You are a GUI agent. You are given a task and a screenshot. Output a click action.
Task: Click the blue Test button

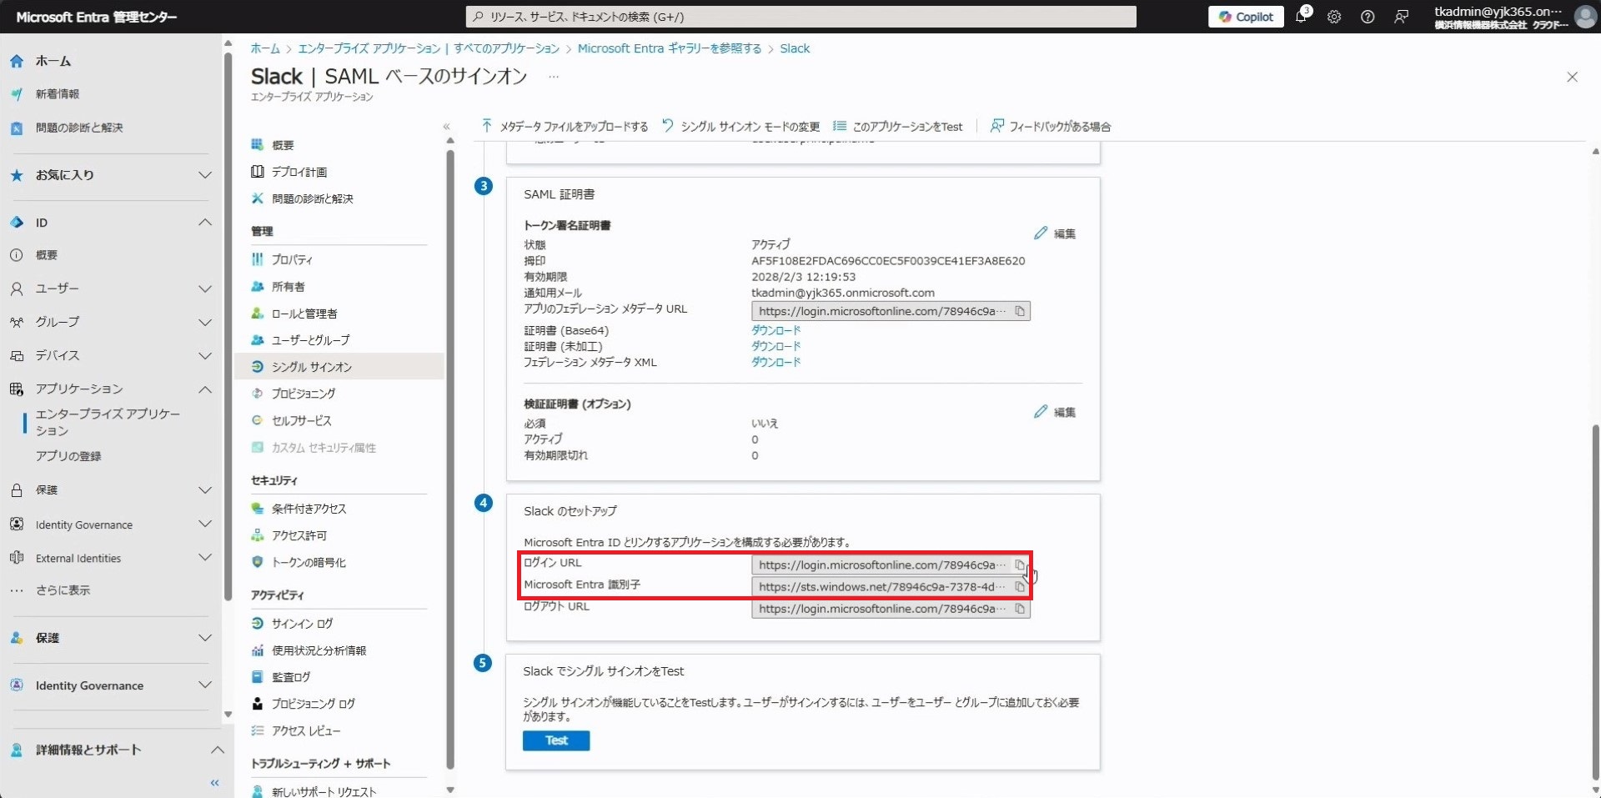[x=556, y=740]
